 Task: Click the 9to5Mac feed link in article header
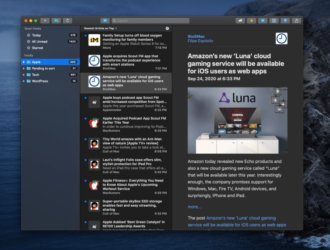pyautogui.click(x=196, y=37)
